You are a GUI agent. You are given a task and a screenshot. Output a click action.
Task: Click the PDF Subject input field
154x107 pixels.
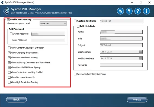coord(121,45)
